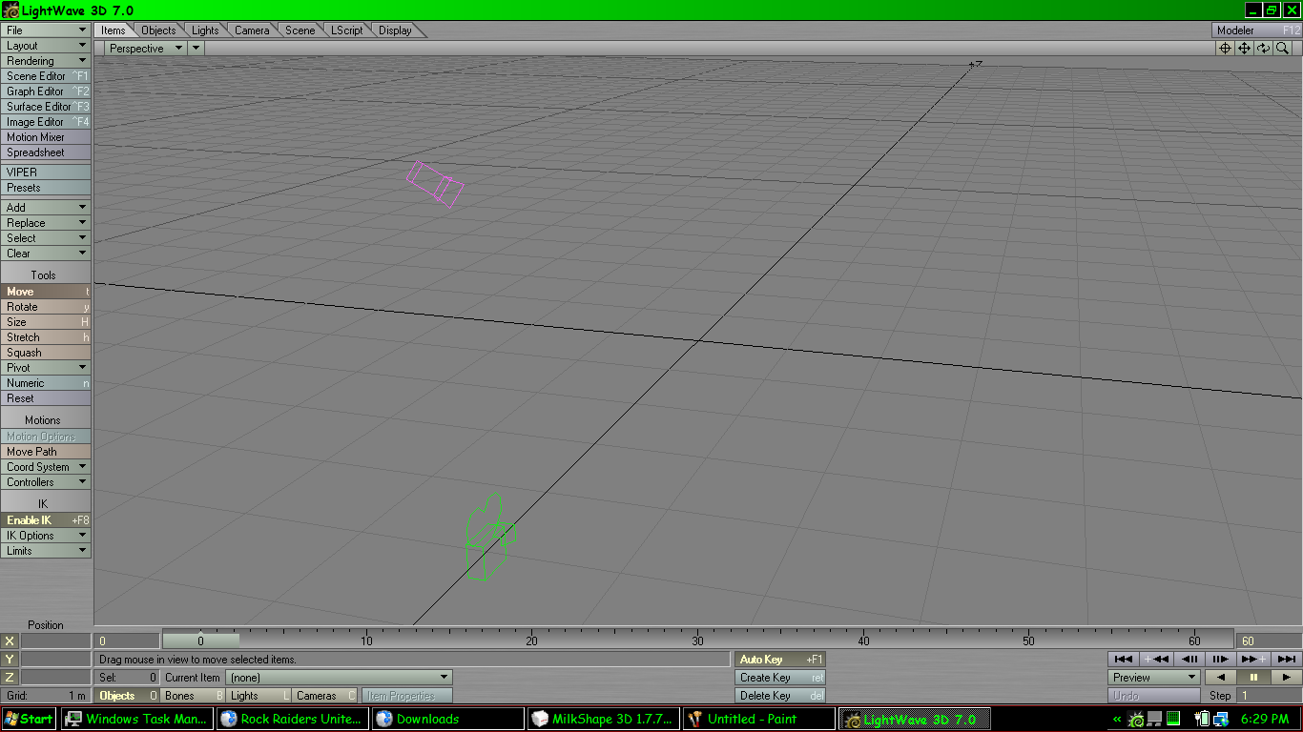This screenshot has width=1303, height=732.
Task: Open the Perspective view type dropdown
Action: pyautogui.click(x=146, y=49)
